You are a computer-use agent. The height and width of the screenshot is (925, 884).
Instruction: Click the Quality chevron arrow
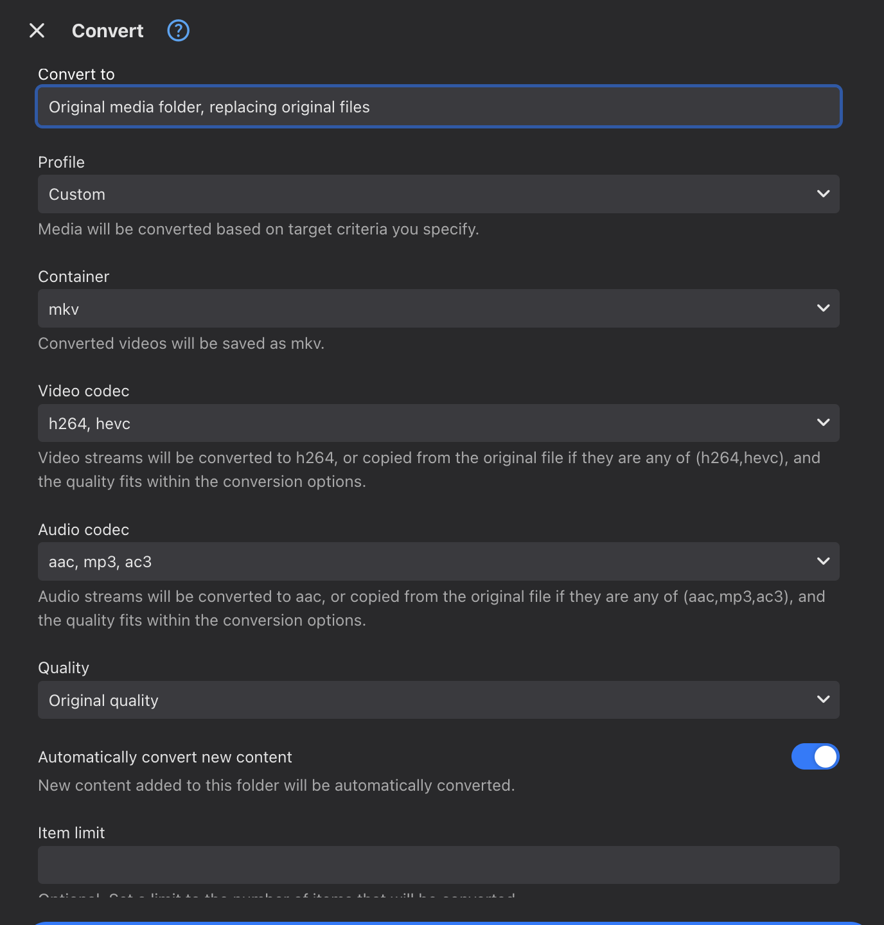(x=823, y=700)
